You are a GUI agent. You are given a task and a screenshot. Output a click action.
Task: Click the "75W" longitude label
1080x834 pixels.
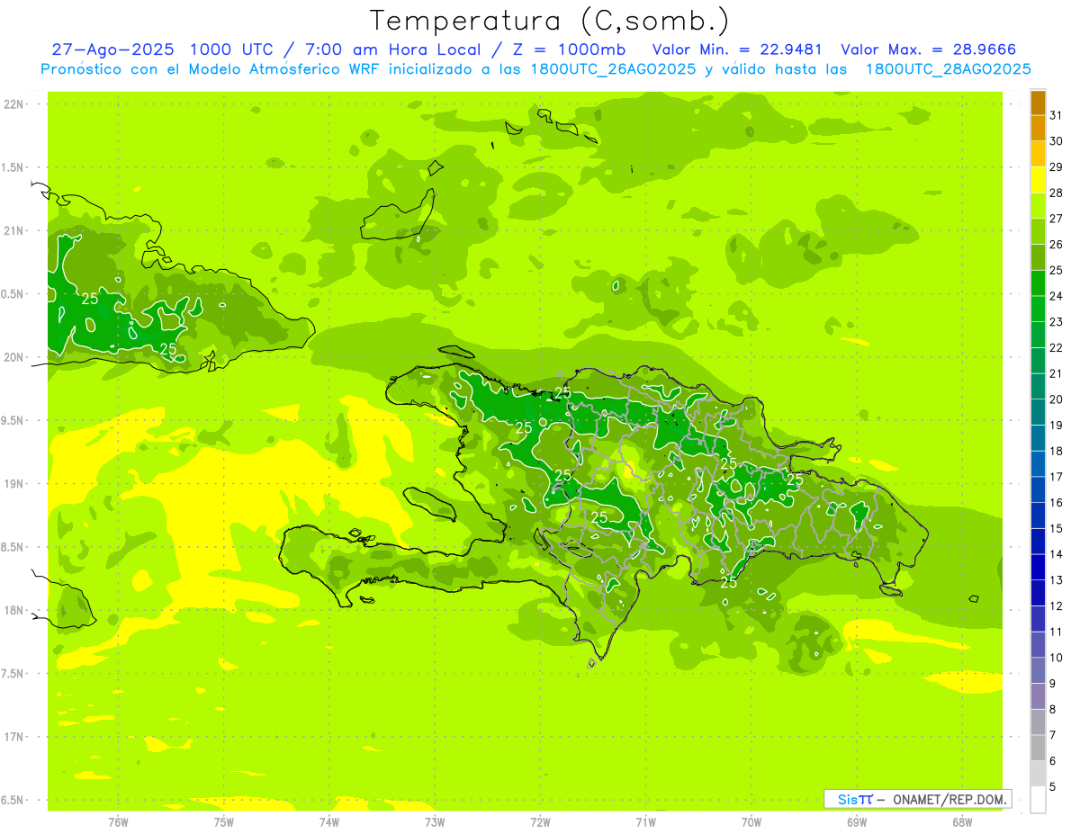click(x=224, y=822)
